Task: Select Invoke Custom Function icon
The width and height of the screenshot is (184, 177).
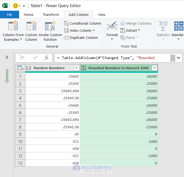Action: pyautogui.click(x=50, y=26)
